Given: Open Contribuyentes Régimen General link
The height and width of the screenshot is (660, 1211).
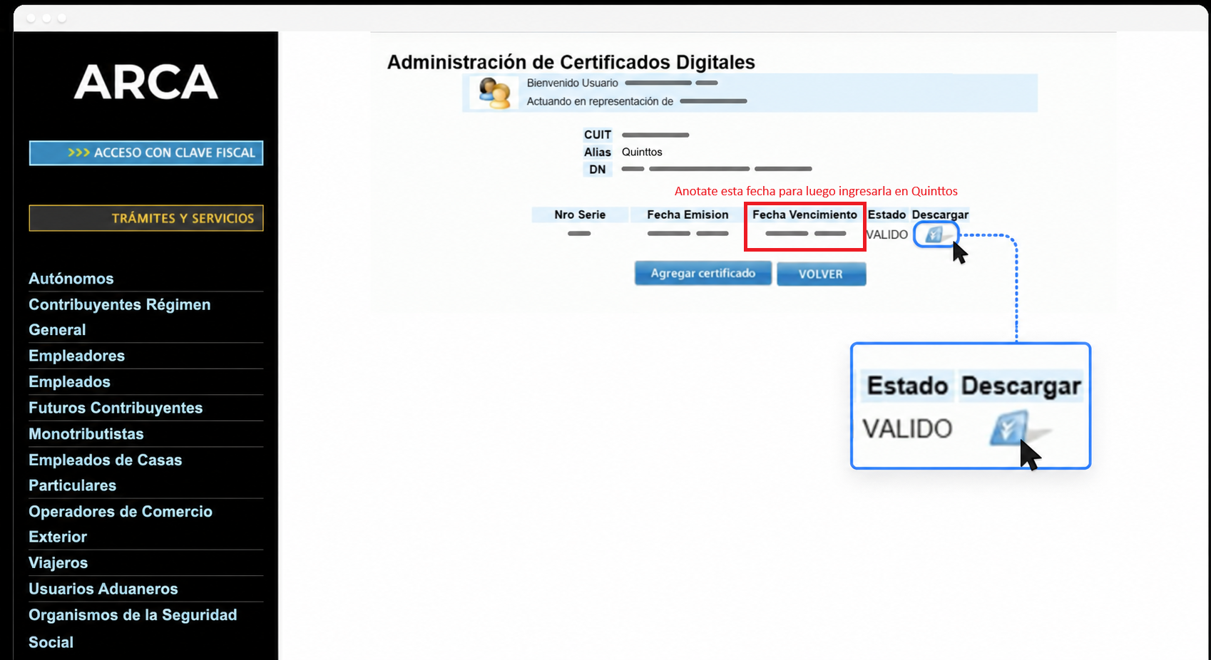Looking at the screenshot, I should [120, 317].
